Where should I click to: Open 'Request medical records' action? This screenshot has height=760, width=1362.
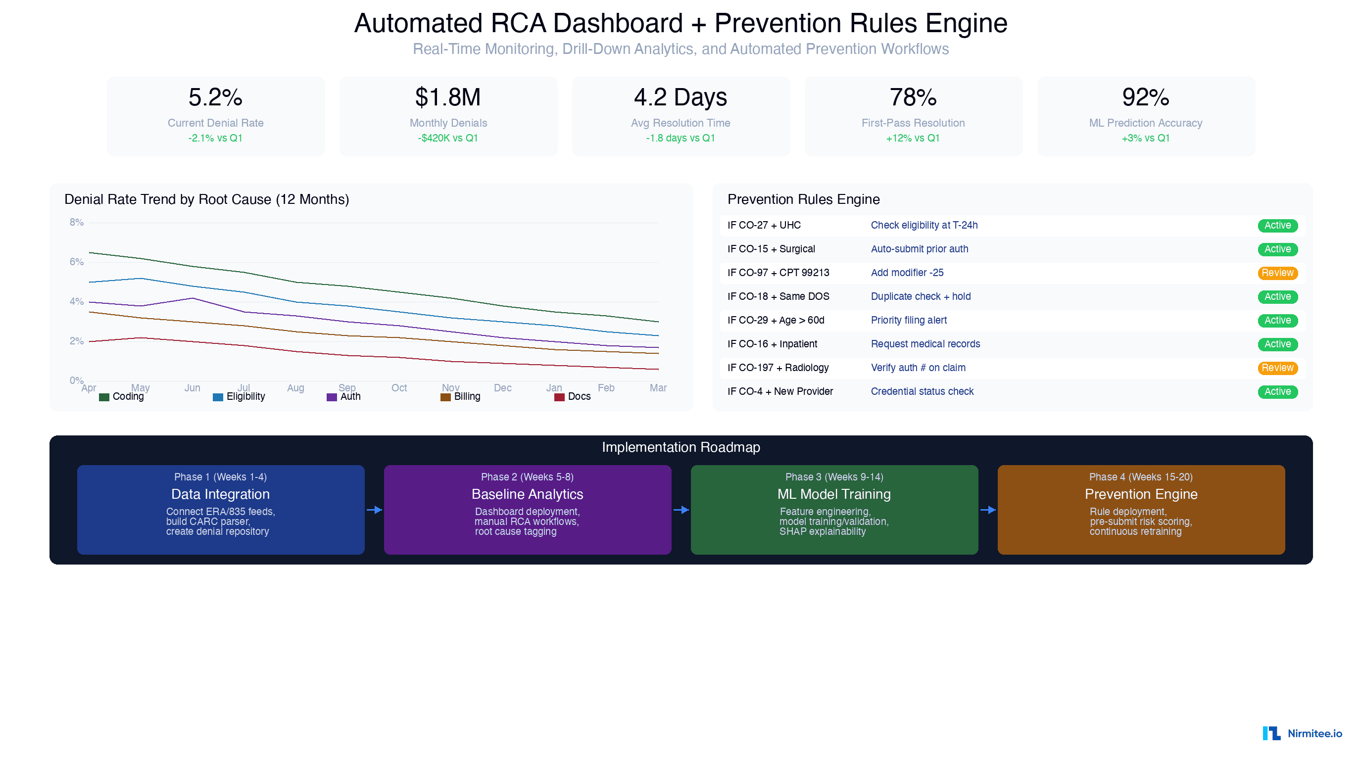(925, 344)
